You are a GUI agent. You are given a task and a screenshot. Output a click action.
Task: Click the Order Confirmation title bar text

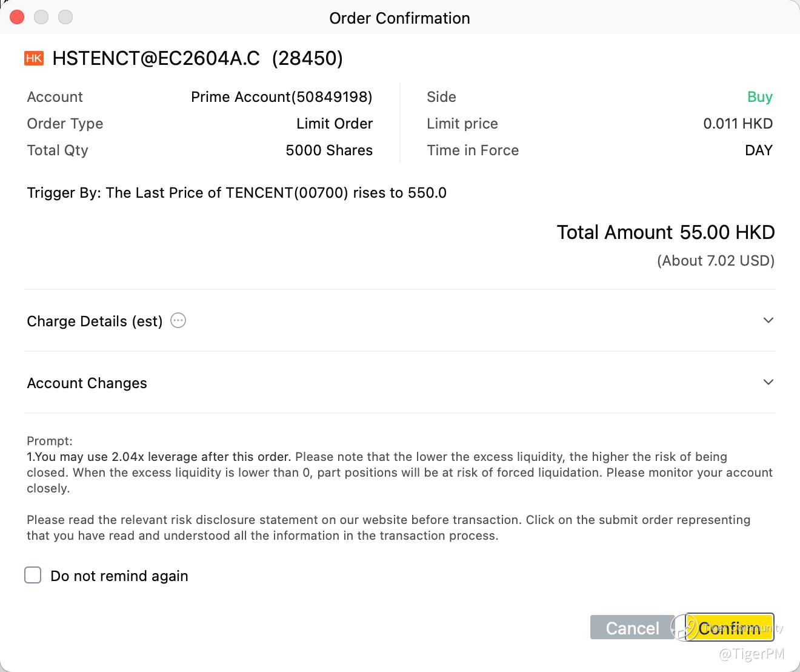pos(399,18)
